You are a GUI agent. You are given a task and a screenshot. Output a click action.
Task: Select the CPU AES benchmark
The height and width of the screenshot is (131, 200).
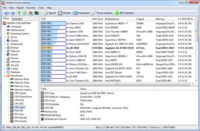click(19, 104)
